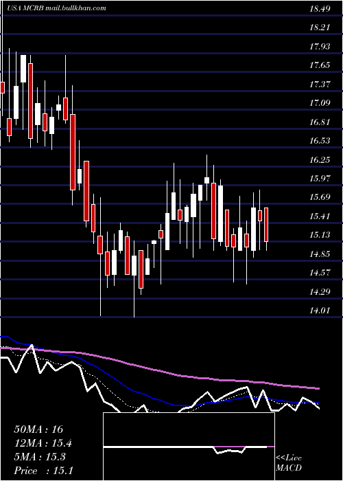The width and height of the screenshot is (343, 481).
Task: Click the 15.97 price axis label
Action: pos(320,179)
